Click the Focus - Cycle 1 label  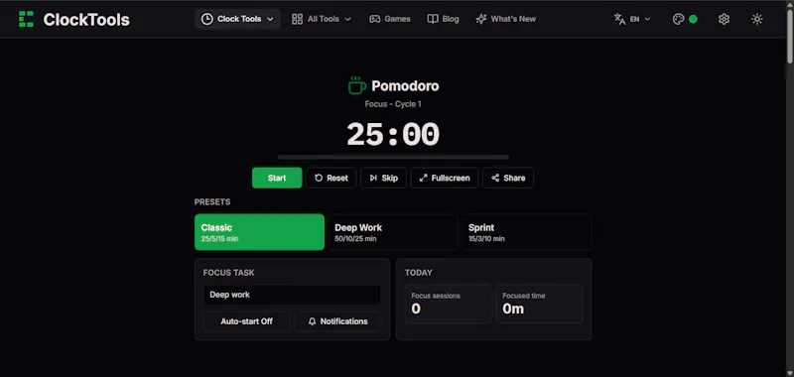[393, 104]
